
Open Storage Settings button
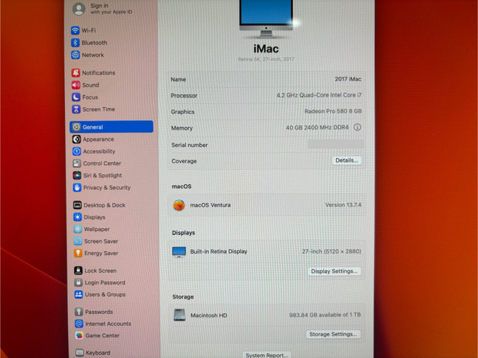point(333,334)
